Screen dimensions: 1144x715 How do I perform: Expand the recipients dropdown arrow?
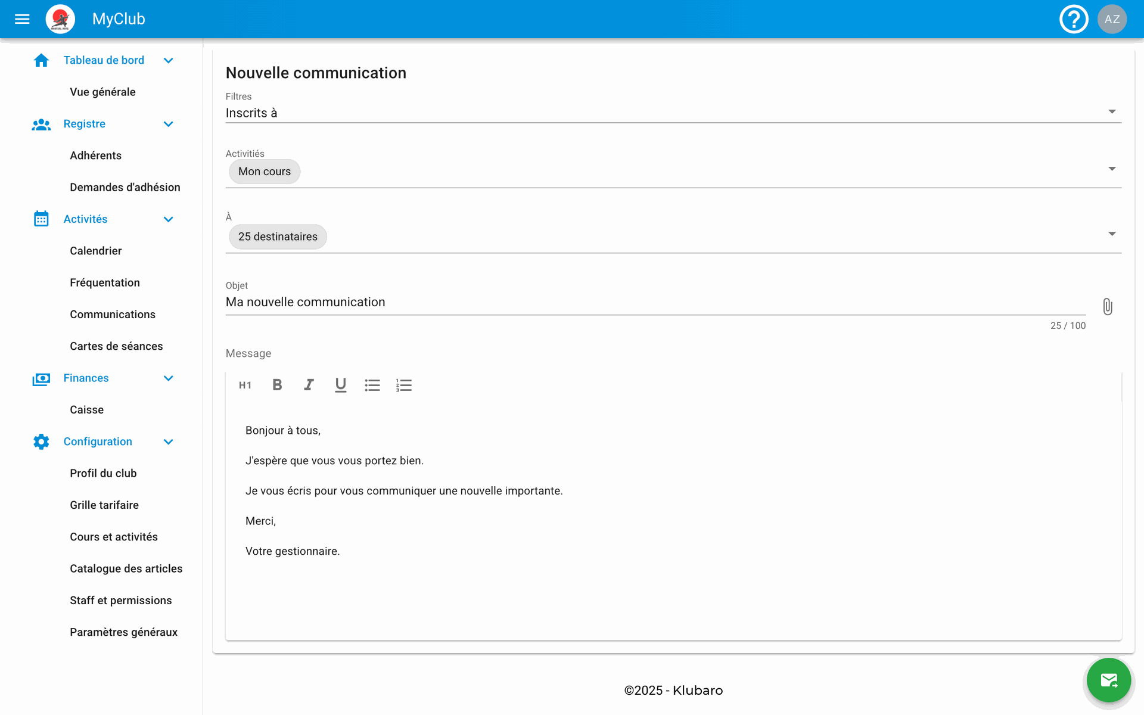1111,234
